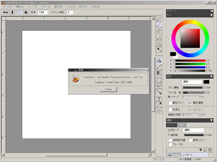Select the Eraser tool
Screen dimensions: 217x162
tap(159, 31)
